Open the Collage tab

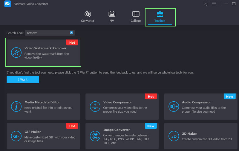[136, 17]
